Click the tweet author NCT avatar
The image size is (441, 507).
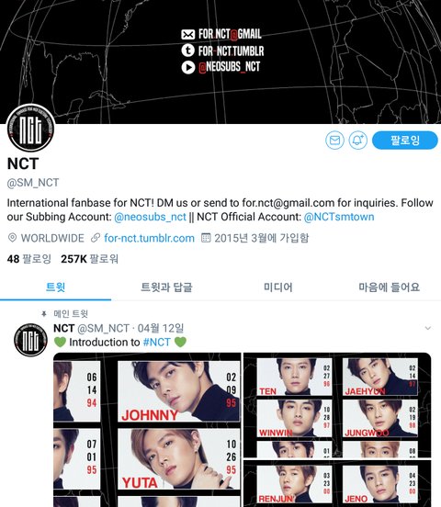point(30,340)
